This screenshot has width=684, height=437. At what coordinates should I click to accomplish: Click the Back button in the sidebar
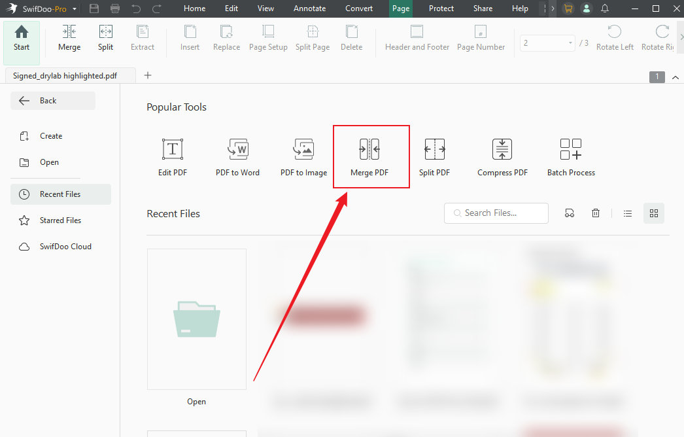[x=52, y=100]
